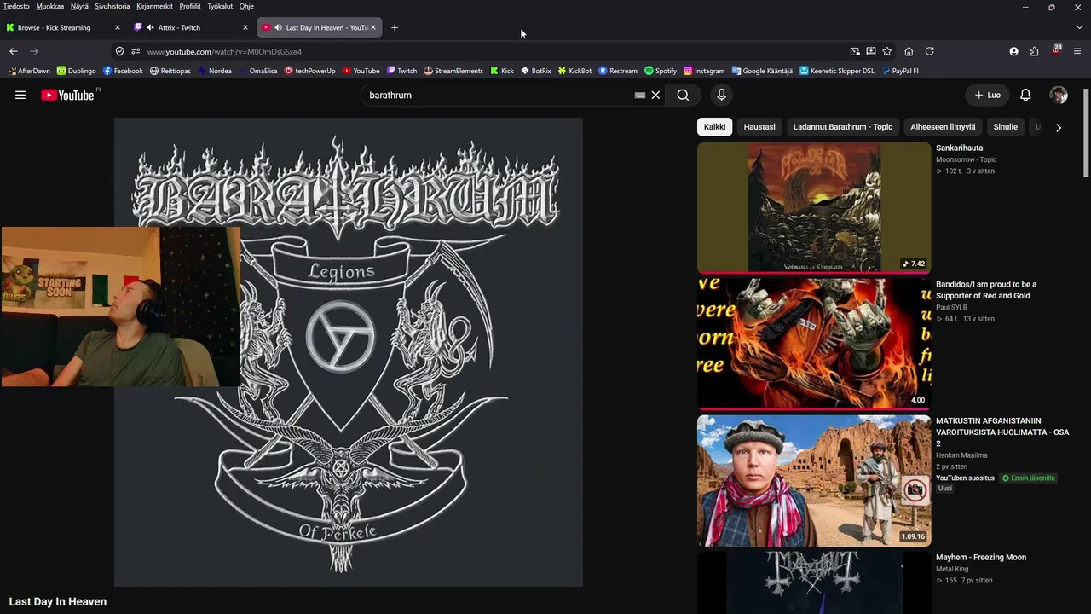Switch to the Attrix - Twitch tab
Viewport: 1091px width, 614px height.
point(191,27)
